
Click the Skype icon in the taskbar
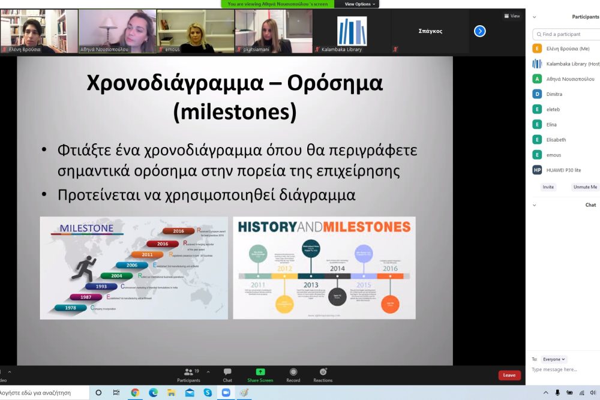coord(208,393)
